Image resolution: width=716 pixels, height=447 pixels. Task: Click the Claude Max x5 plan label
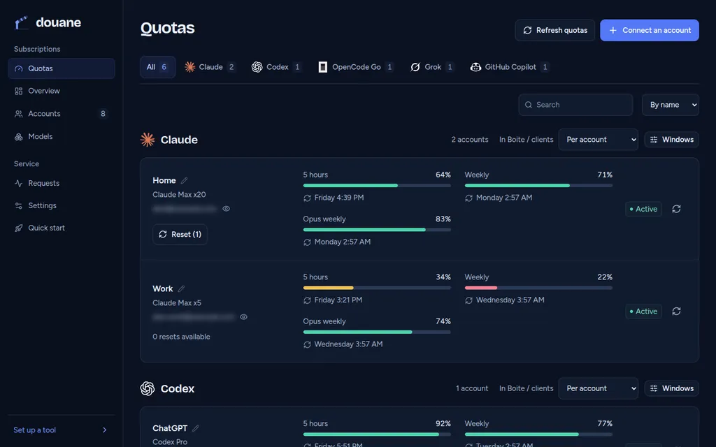click(177, 302)
